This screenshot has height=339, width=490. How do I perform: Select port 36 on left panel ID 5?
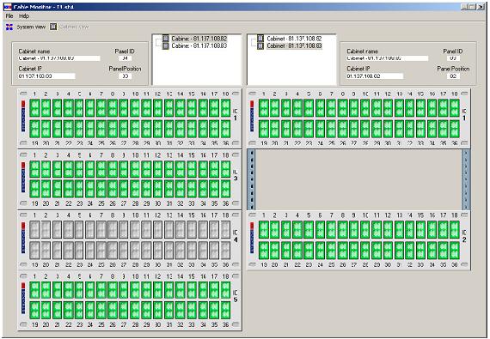pos(225,310)
